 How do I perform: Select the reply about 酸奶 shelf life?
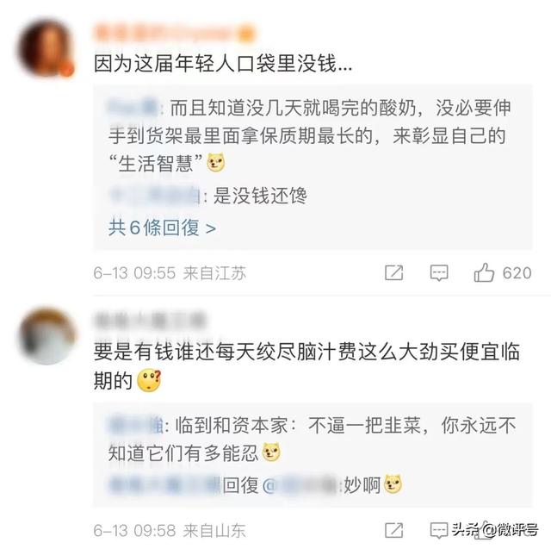point(309,135)
